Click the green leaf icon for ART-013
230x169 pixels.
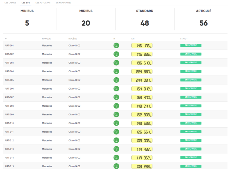pos(116,149)
